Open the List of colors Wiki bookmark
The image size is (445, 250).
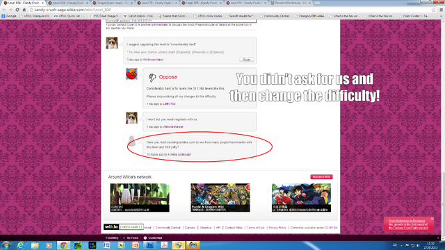pyautogui.click(x=139, y=16)
